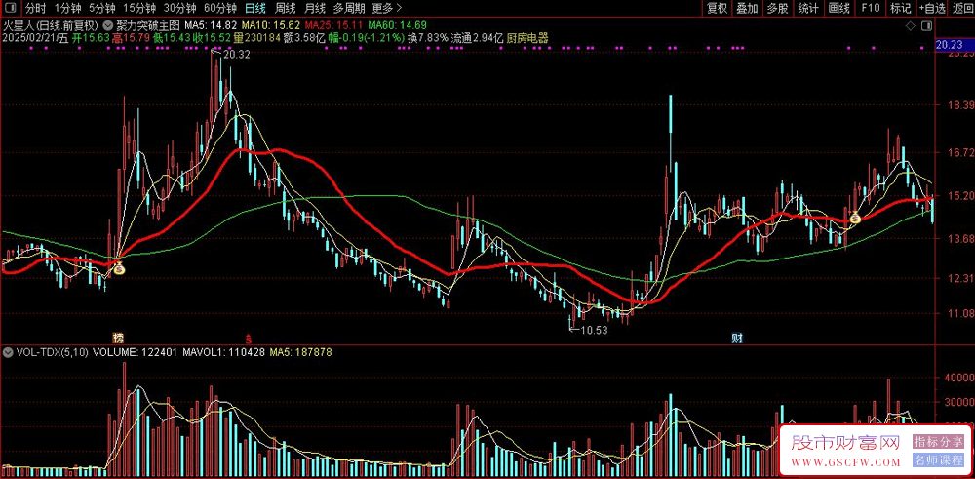Click MA10: 15.62 readout
Screen dimensions: 975x479
coord(271,26)
